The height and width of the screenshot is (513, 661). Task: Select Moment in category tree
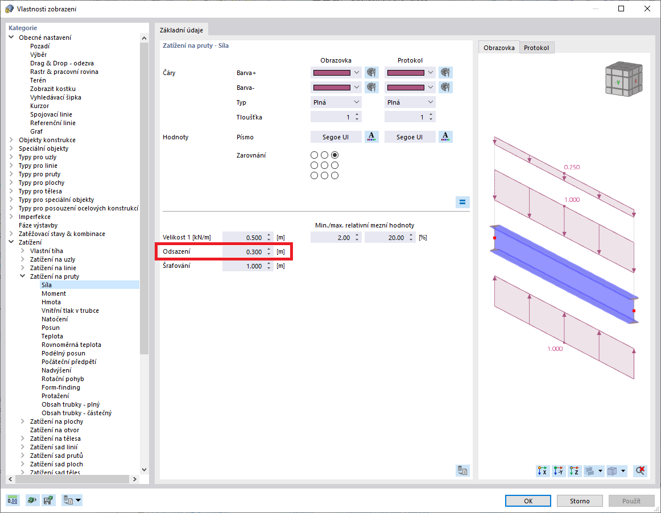pos(53,293)
